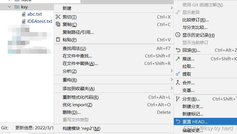Choose 在文件中查找... entry
Screen dimensions: 237x134
point(114,56)
